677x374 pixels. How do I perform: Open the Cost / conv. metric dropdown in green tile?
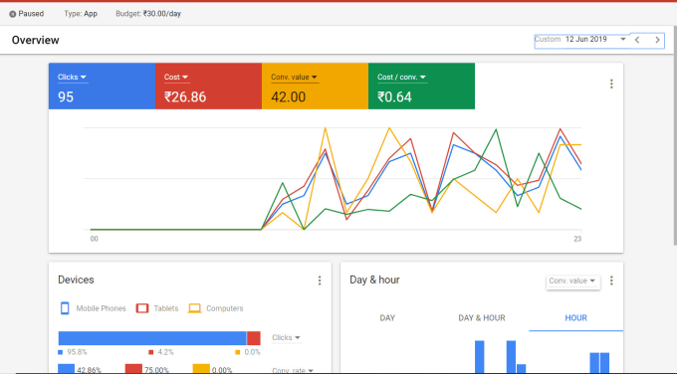coord(401,78)
